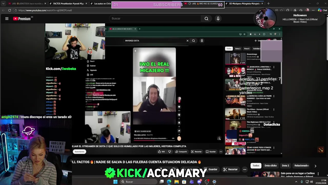This screenshot has height=185, width=328.
Task: Focus the outer YouTube Buscar search field
Action: point(155,18)
